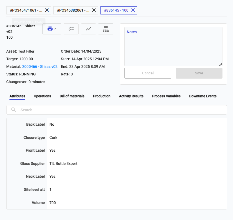Show the Process Variables tab

coord(166,96)
